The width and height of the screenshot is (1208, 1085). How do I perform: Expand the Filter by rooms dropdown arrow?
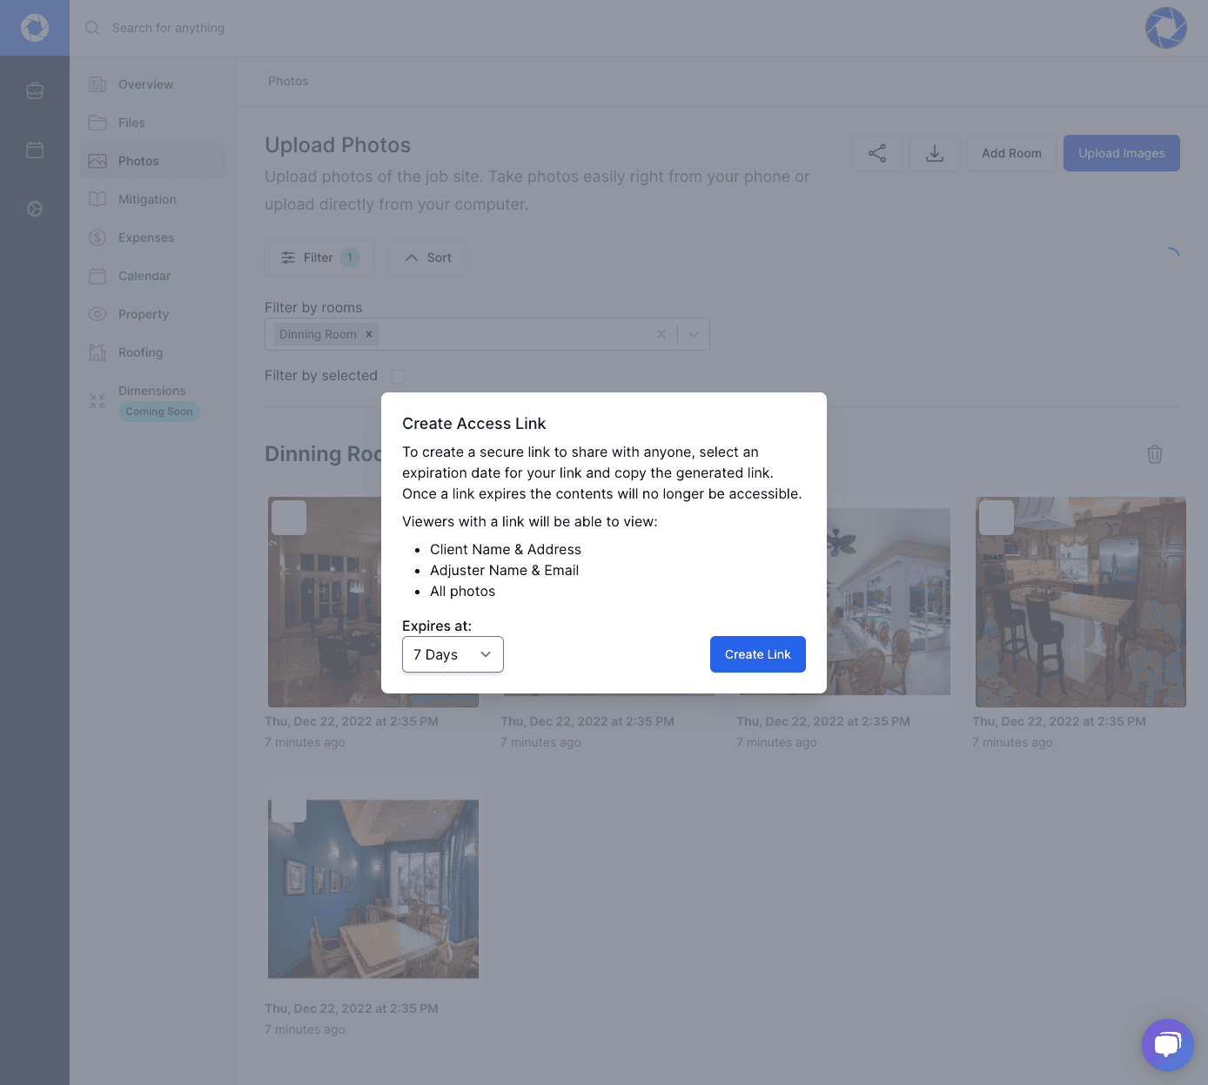(694, 334)
